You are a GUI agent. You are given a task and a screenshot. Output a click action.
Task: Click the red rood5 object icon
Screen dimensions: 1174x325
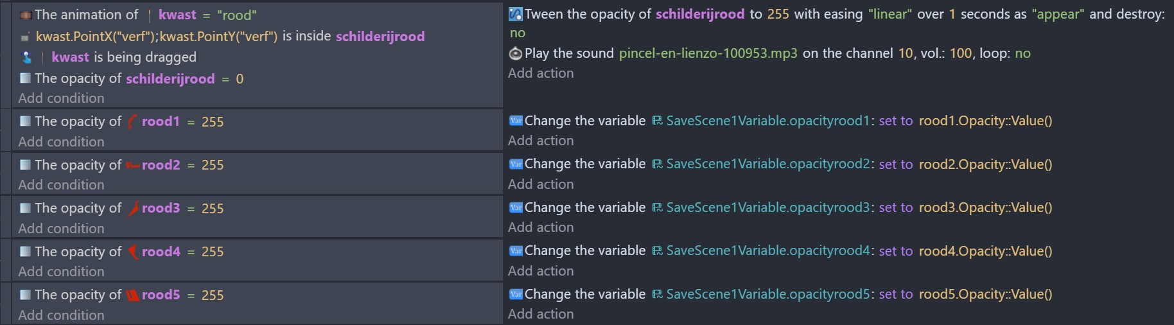(x=132, y=295)
